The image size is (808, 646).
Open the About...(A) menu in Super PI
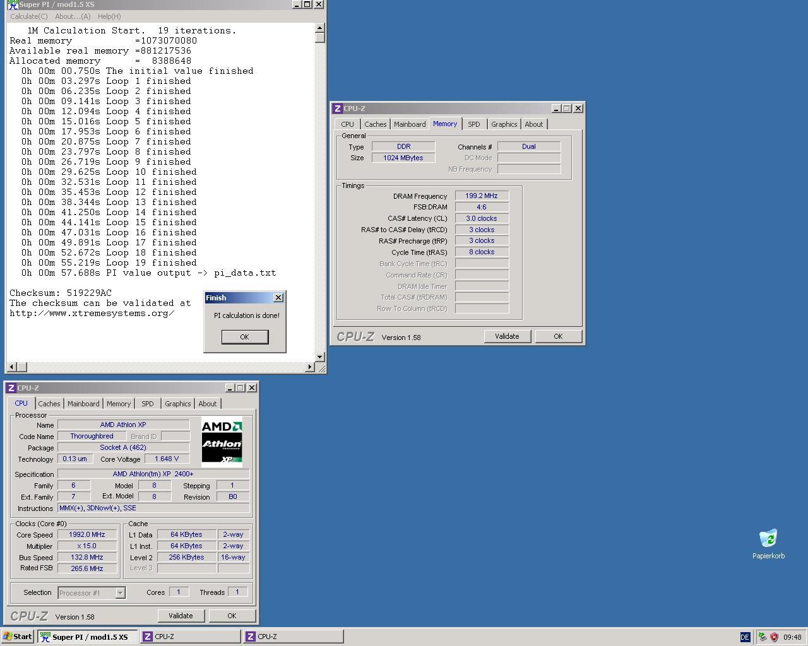[x=73, y=16]
